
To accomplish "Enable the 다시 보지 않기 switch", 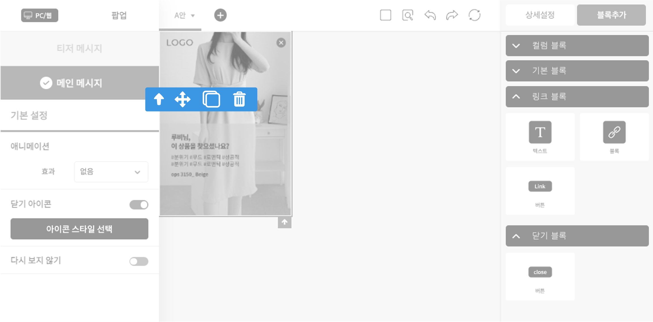I will [x=139, y=261].
